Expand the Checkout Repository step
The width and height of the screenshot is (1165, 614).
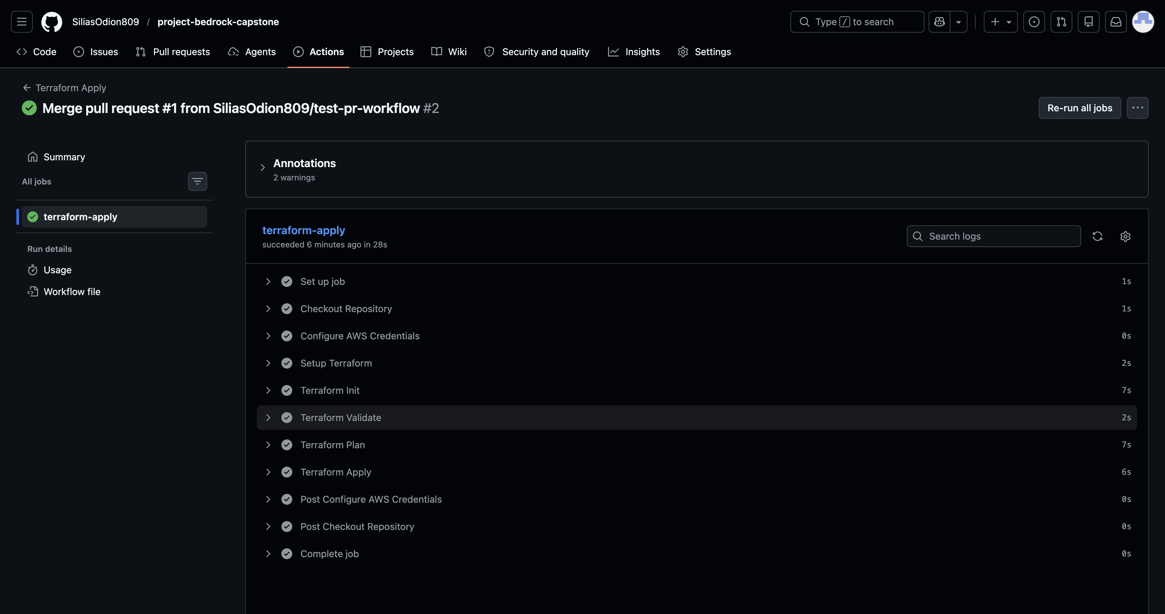(x=697, y=309)
